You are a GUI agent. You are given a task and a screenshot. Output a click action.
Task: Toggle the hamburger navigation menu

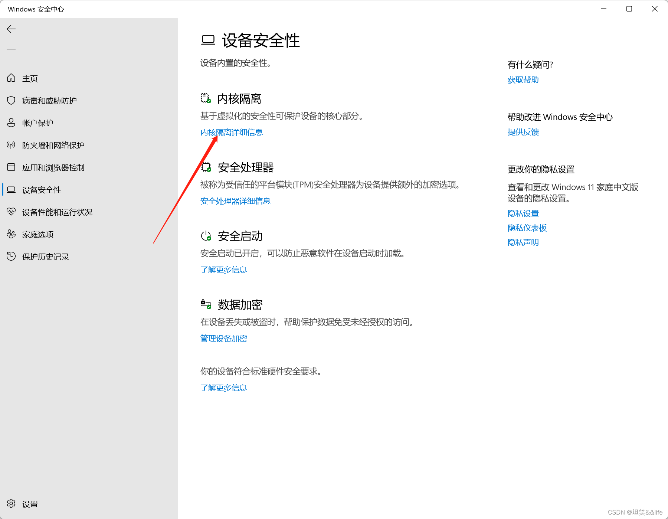11,51
